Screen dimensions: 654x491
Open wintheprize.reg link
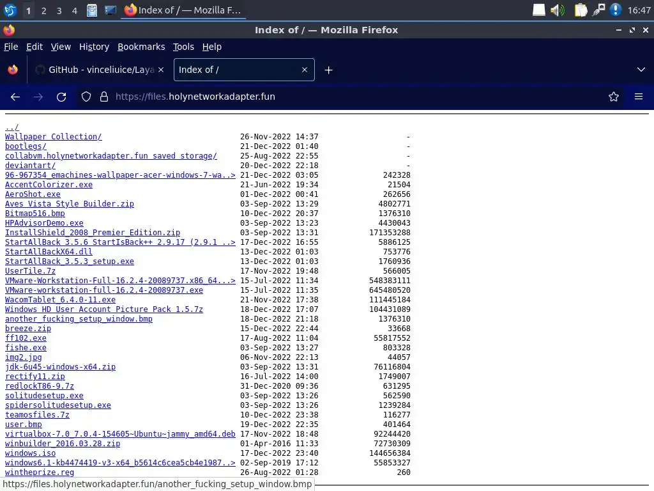pyautogui.click(x=40, y=472)
